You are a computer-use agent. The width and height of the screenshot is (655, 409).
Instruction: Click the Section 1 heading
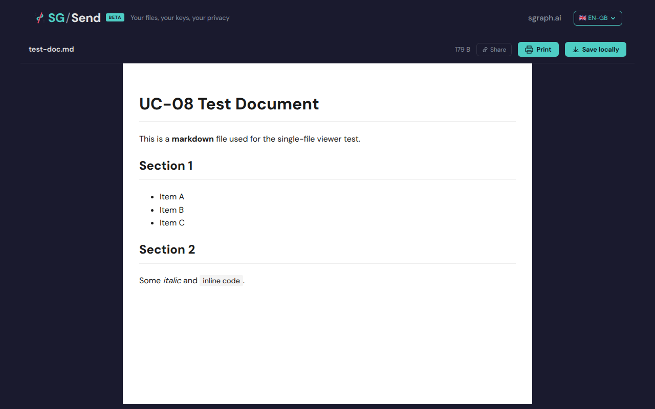pyautogui.click(x=166, y=166)
